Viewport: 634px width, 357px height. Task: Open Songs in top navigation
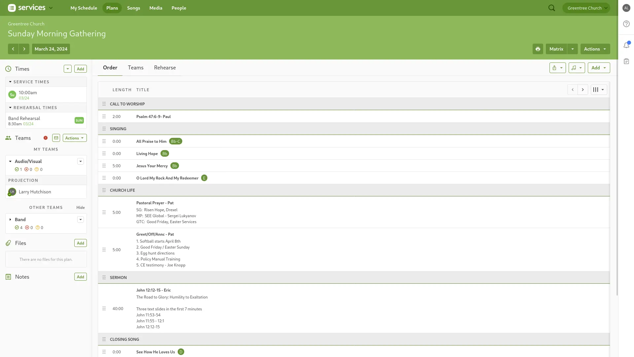click(x=133, y=8)
